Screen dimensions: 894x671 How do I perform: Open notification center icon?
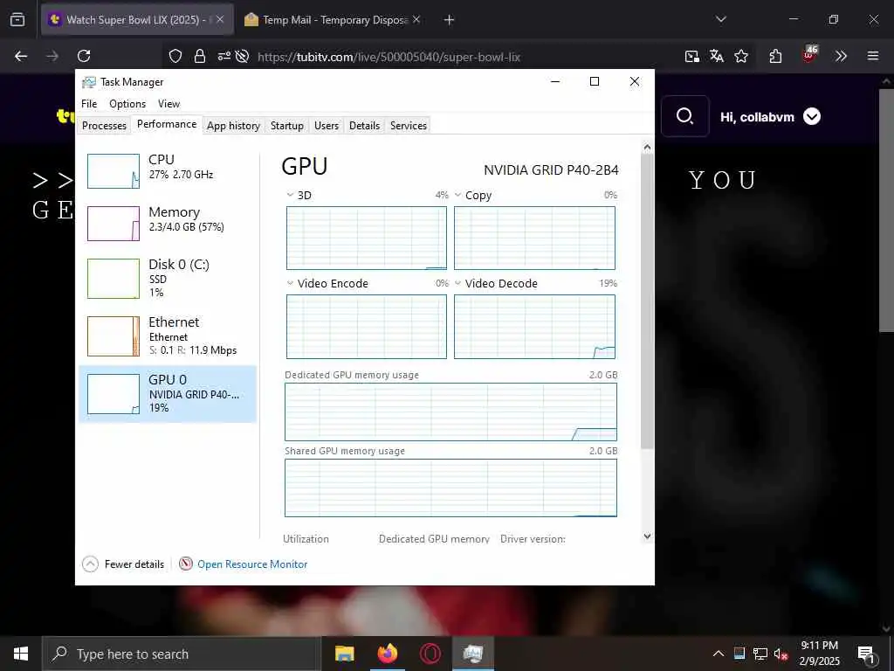click(867, 654)
